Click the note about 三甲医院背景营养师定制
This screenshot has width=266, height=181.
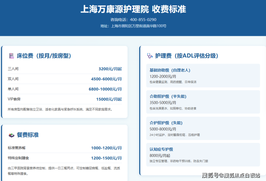coord(64,171)
